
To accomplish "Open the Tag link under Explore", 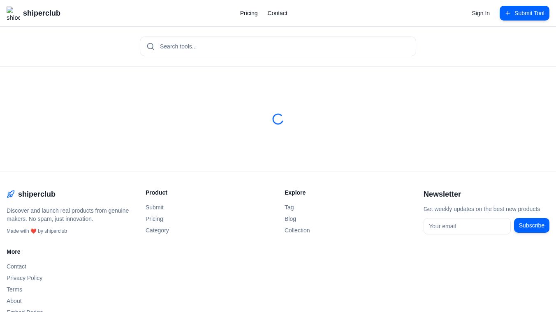I will pyautogui.click(x=289, y=207).
